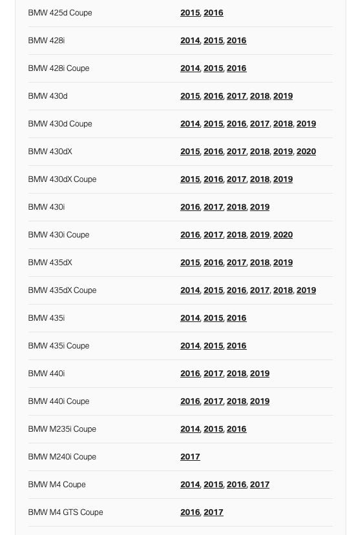Open 2015 for BMW M4 Coupe
The image size is (356, 535).
(213, 485)
